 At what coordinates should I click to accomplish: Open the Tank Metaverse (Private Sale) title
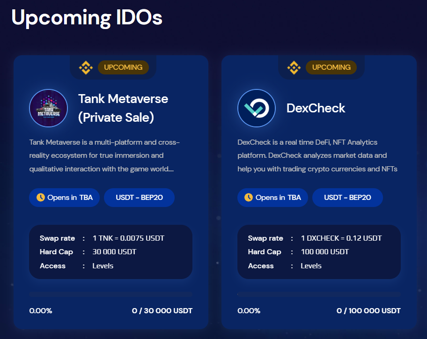[123, 108]
